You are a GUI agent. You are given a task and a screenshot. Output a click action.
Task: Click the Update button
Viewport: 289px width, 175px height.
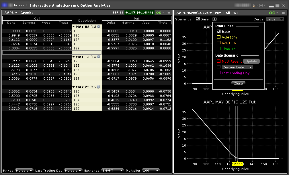click(x=251, y=61)
